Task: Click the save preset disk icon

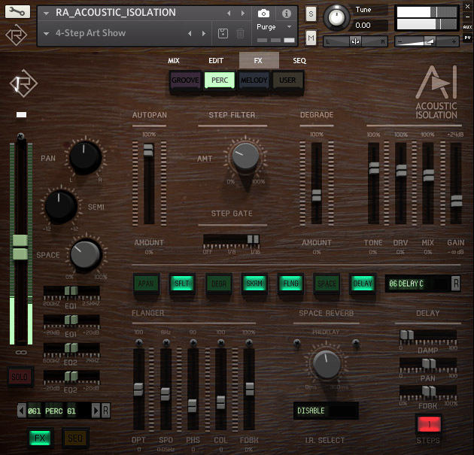Action: (x=223, y=33)
